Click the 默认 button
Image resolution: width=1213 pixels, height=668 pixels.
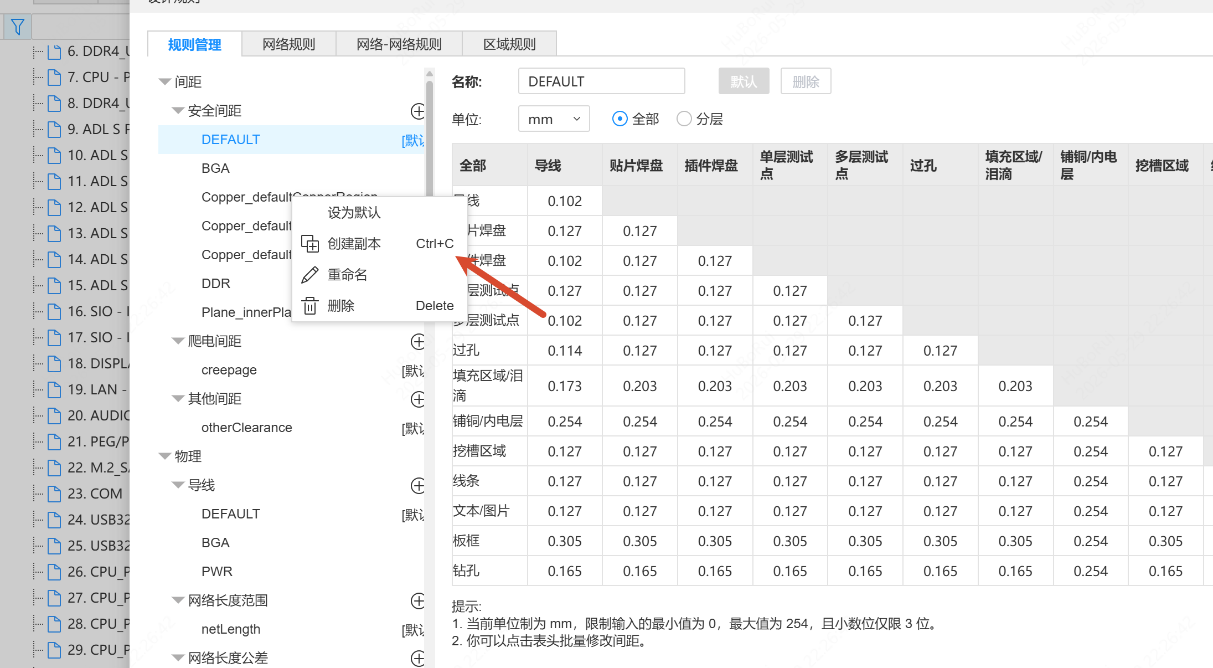tap(744, 81)
